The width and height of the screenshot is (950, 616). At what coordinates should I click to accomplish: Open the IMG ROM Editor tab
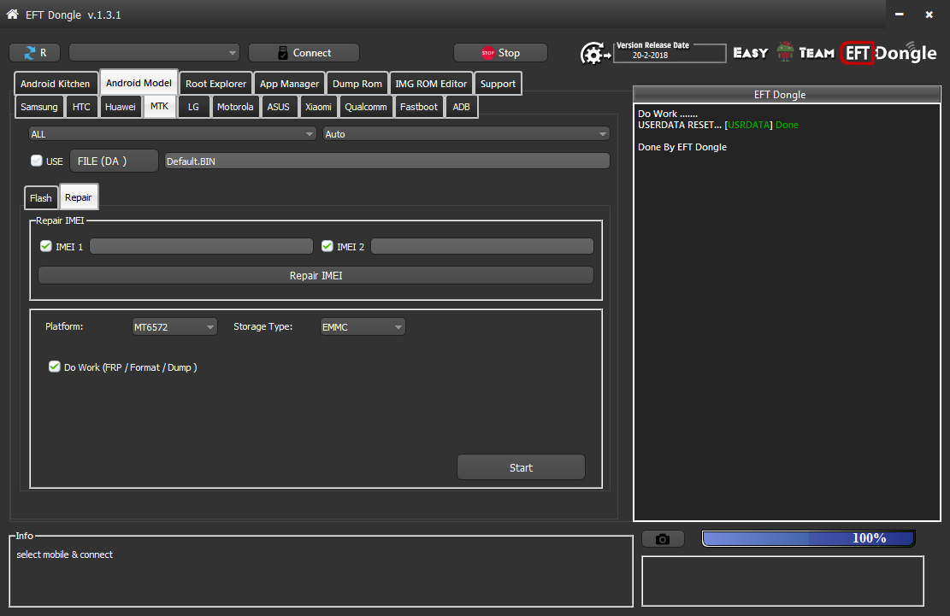point(431,84)
